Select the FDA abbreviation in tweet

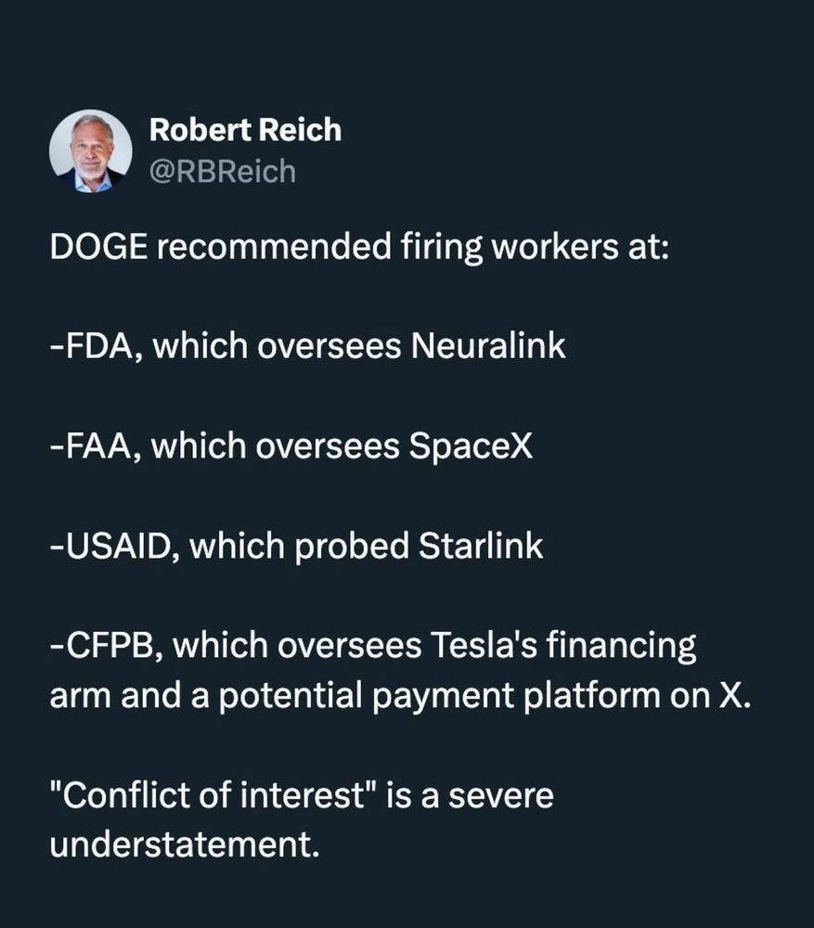coord(97,345)
